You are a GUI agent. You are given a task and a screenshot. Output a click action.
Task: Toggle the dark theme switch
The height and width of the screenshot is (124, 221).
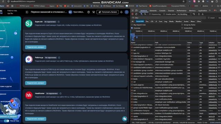(x=6, y=121)
